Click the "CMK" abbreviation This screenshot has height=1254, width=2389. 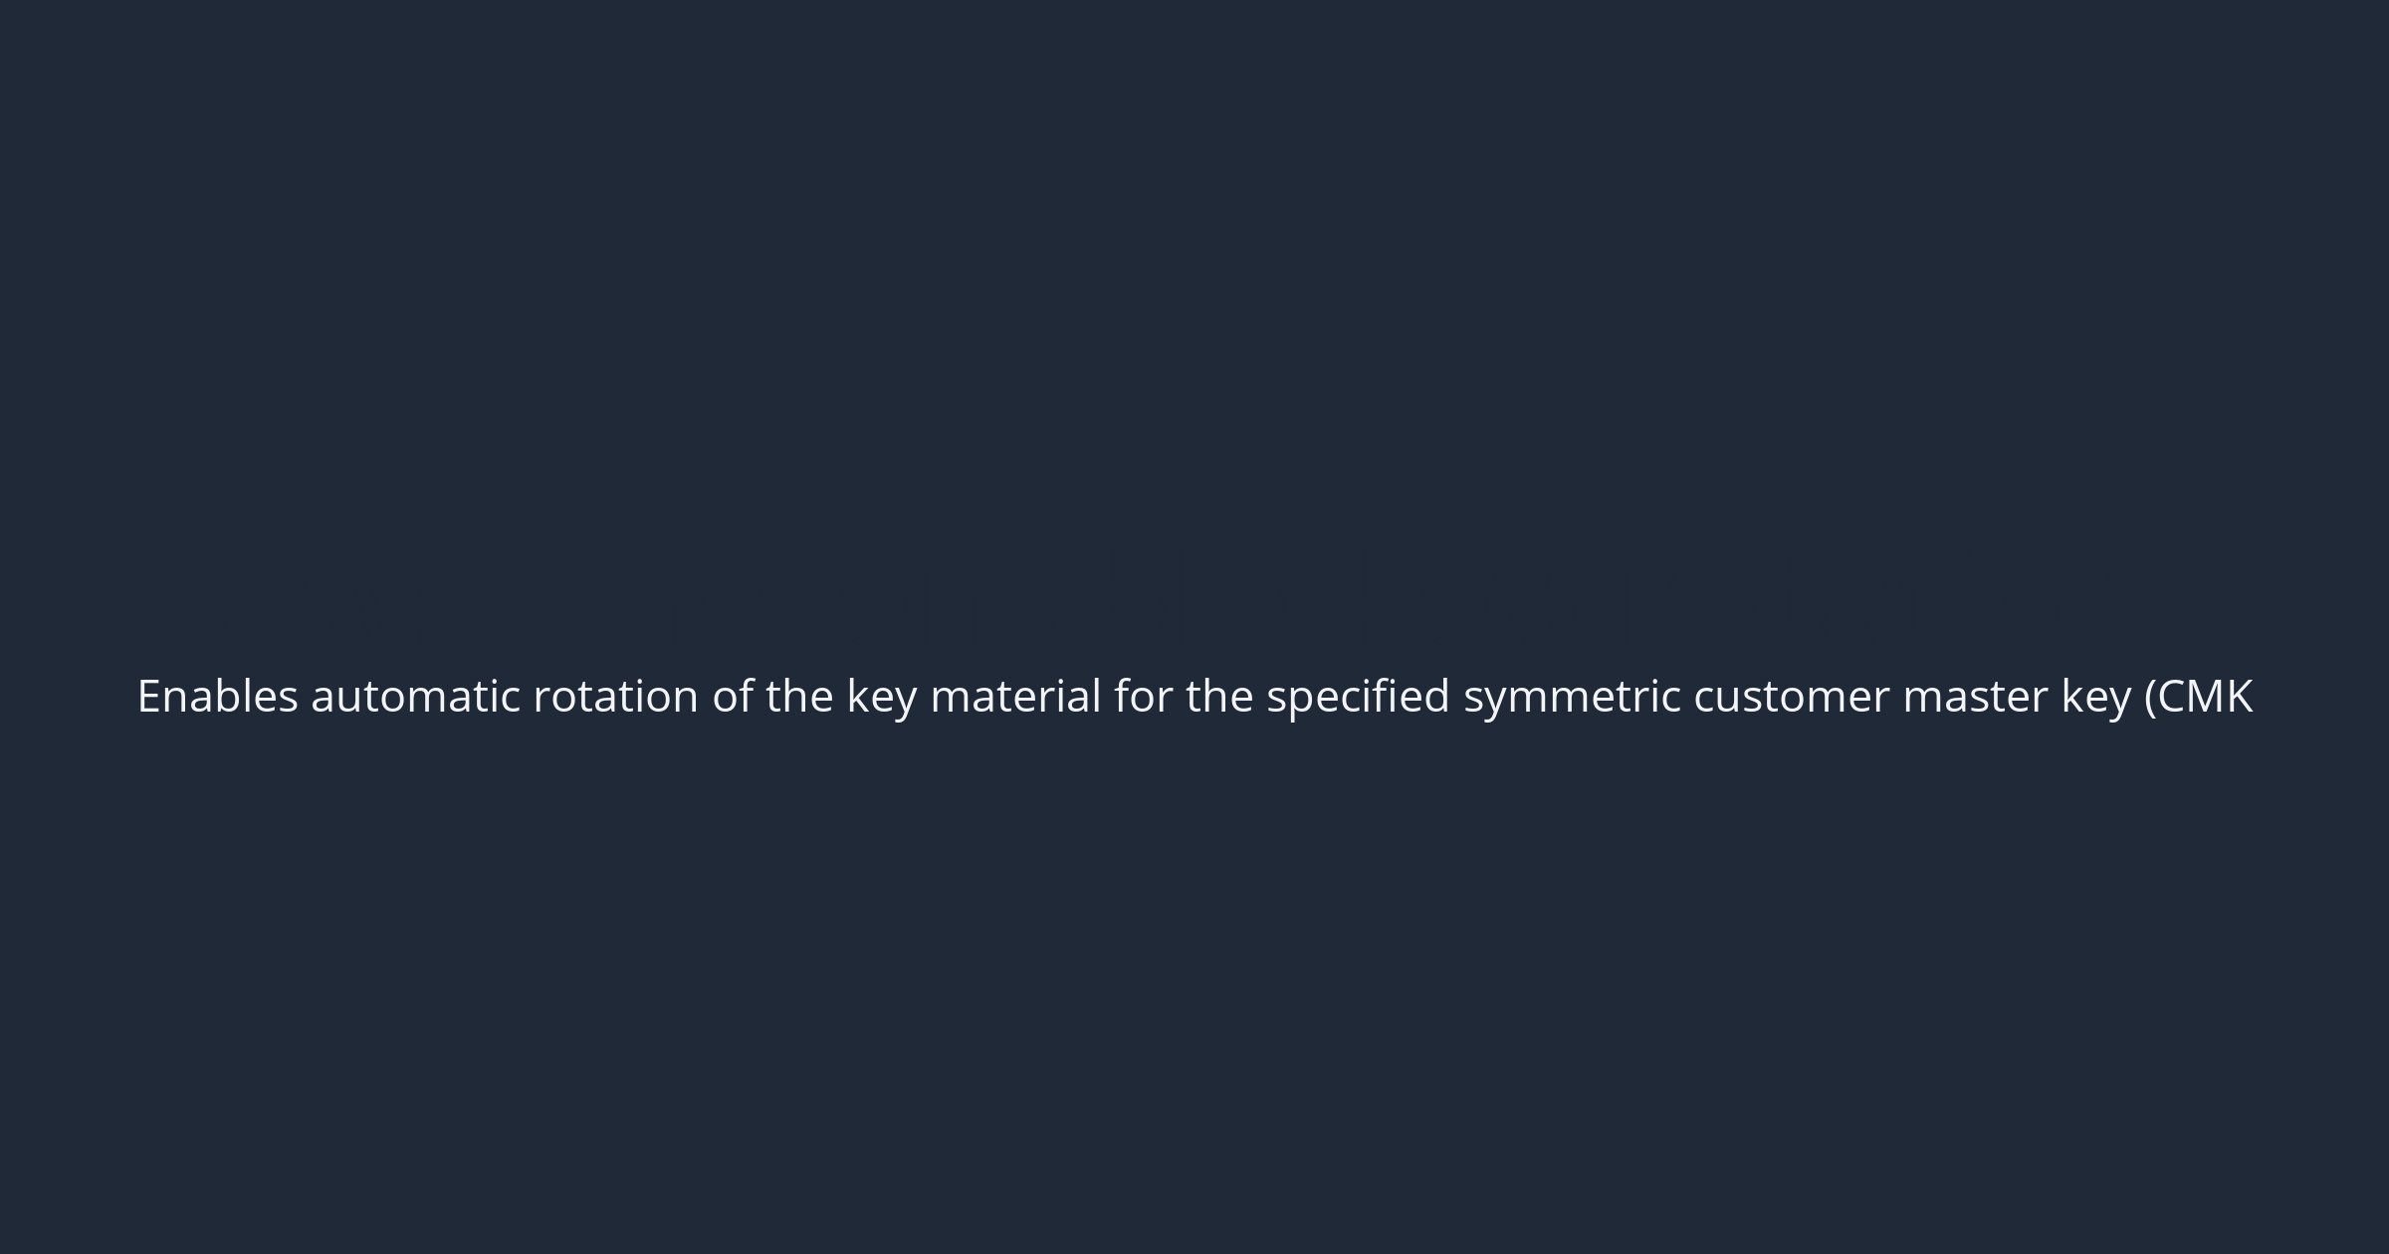[x=2205, y=697]
